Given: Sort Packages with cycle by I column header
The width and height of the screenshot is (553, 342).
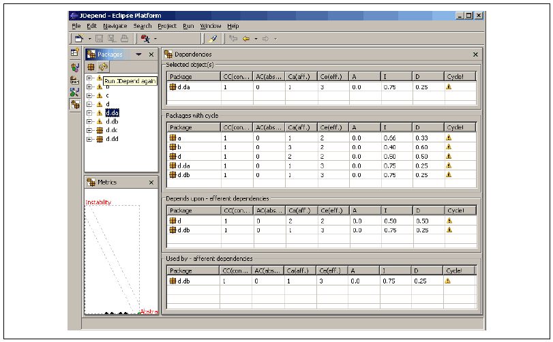Looking at the screenshot, I should [396, 127].
